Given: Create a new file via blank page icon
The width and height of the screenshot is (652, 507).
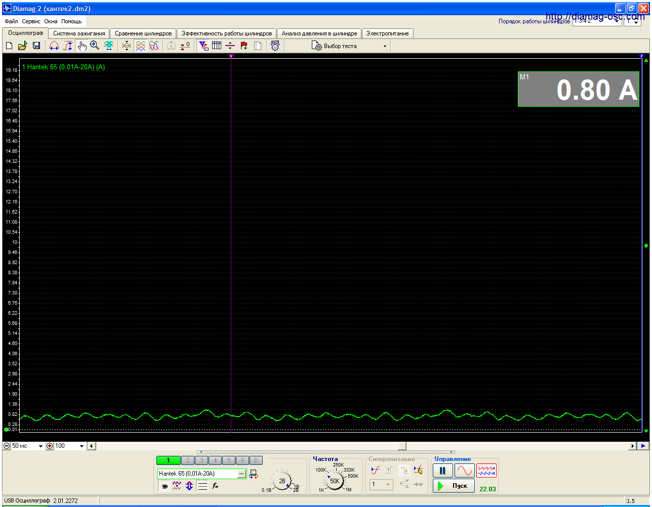Looking at the screenshot, I should click(9, 46).
